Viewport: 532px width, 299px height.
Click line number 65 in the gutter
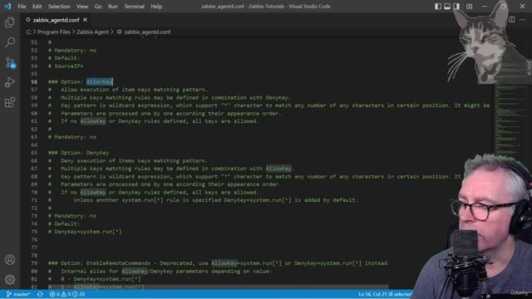(34, 153)
